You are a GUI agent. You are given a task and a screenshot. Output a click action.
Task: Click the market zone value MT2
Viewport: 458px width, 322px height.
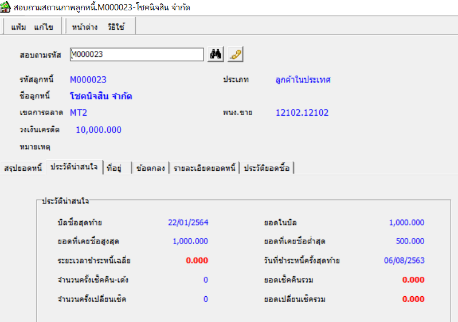(79, 113)
